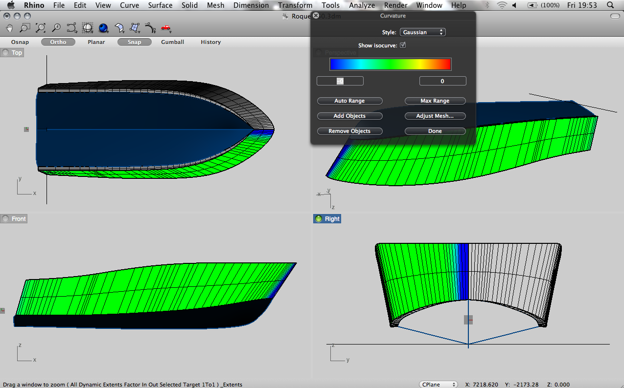
Task: Open the Top viewport title menu
Action: [12, 53]
